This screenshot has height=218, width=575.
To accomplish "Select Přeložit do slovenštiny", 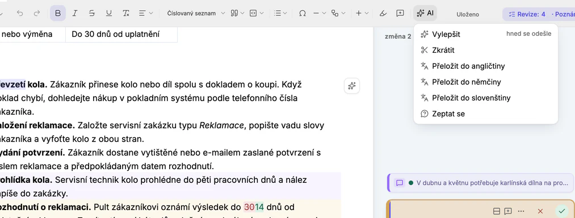I will click(x=485, y=98).
